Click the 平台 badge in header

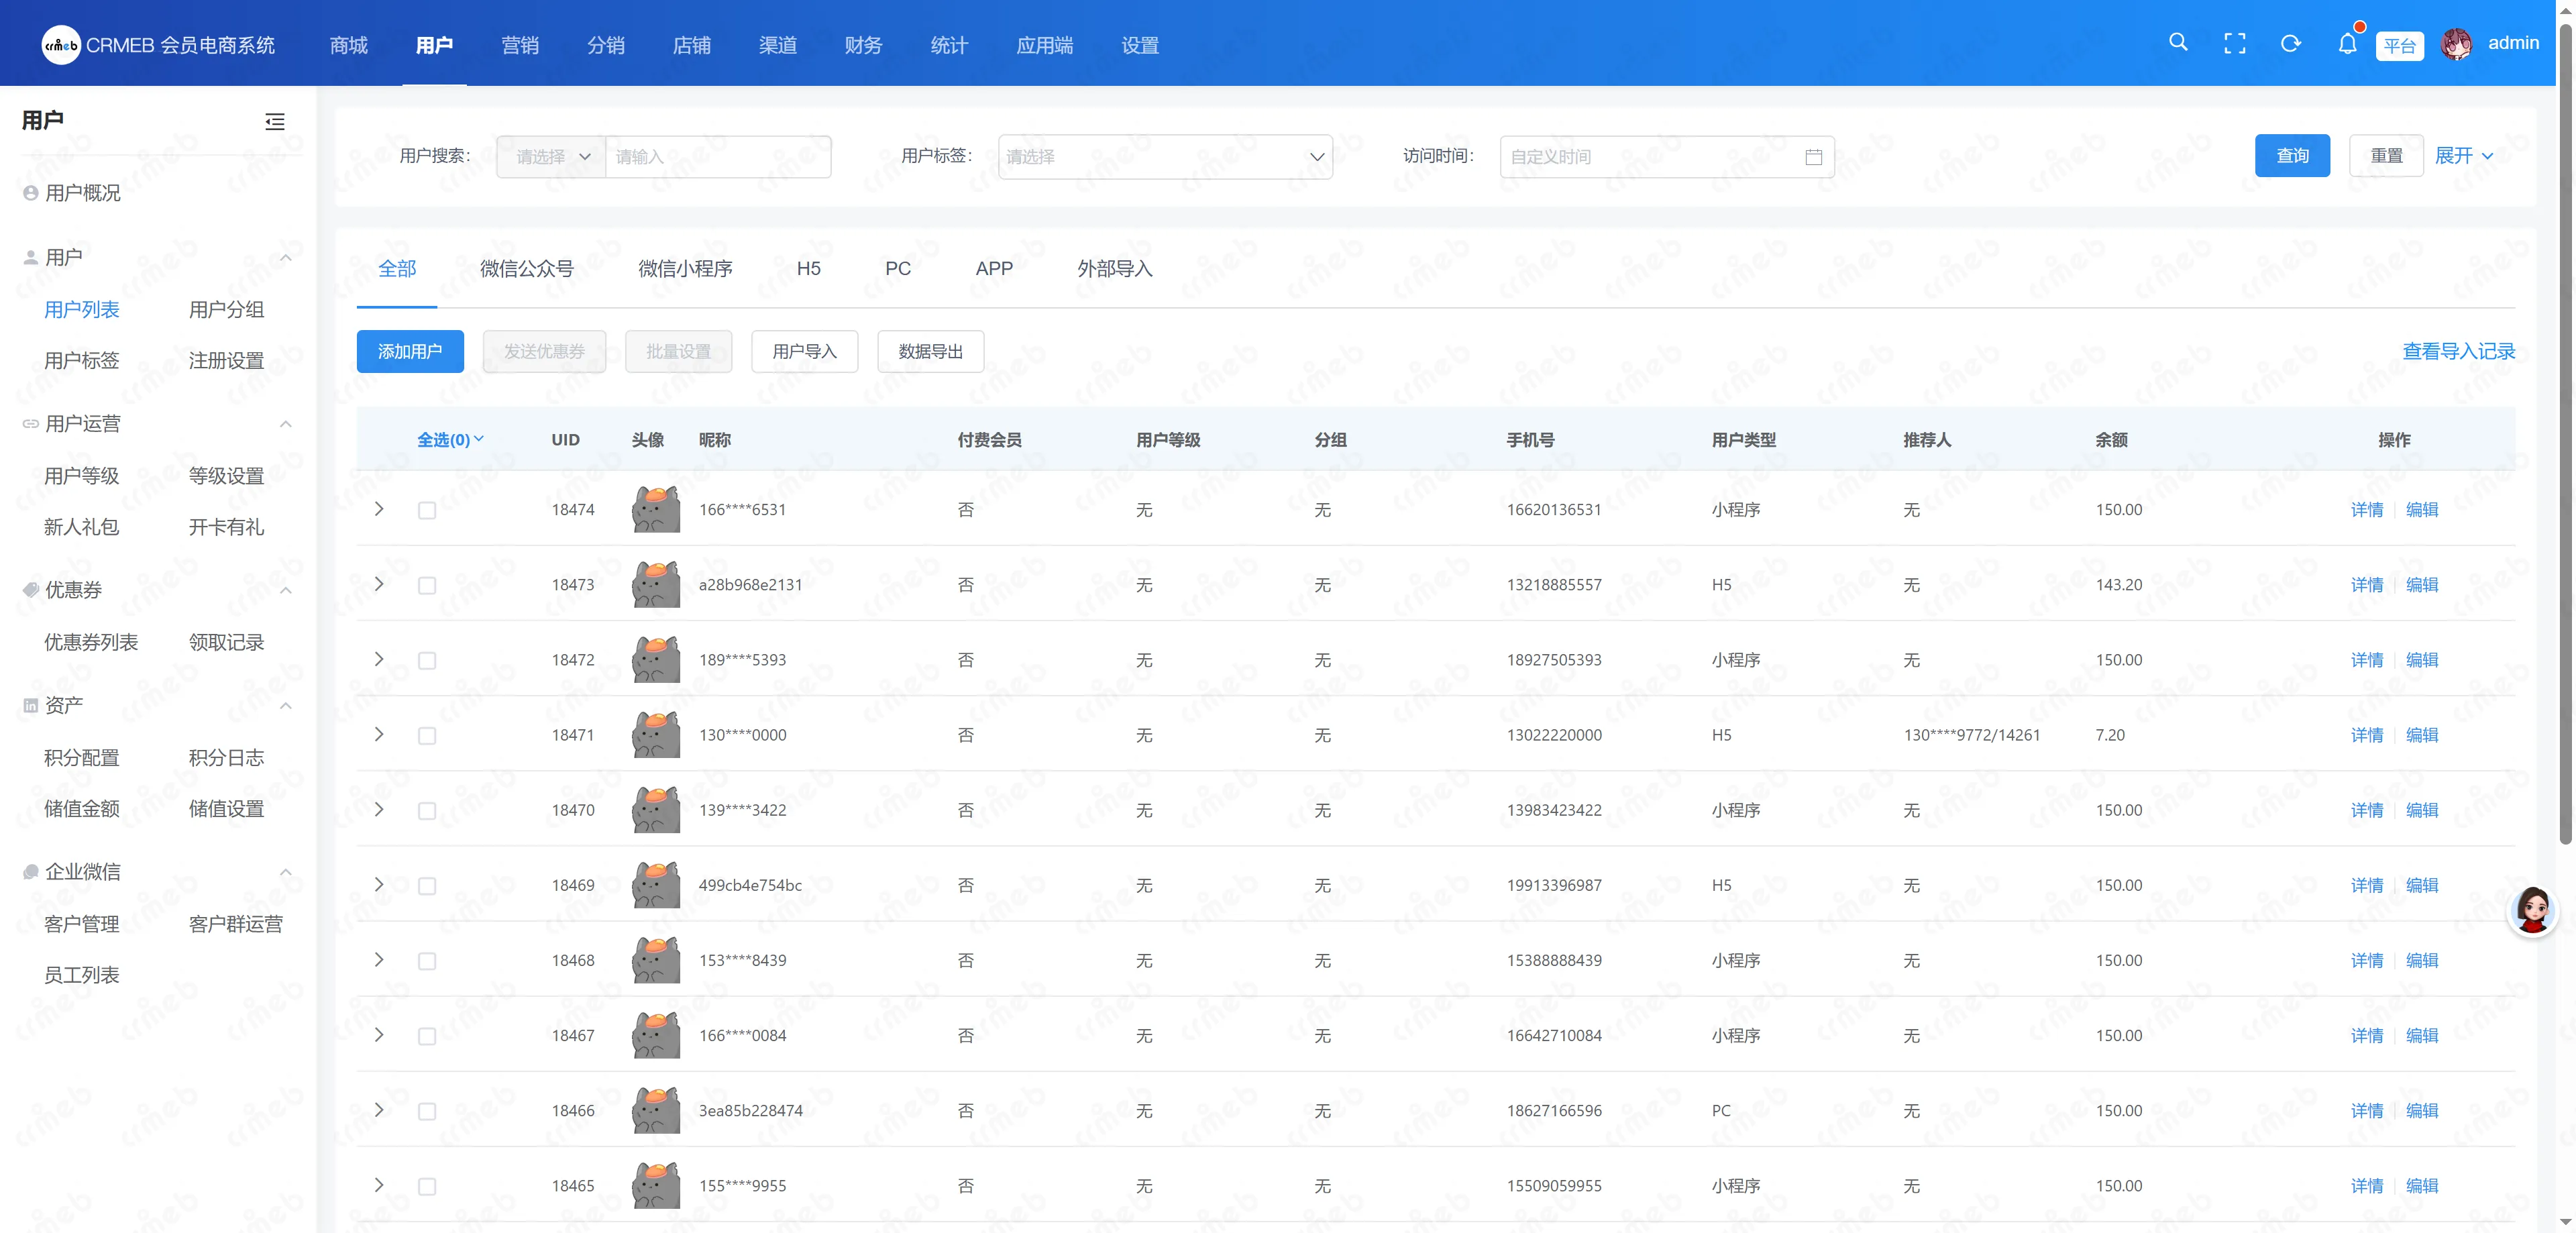pyautogui.click(x=2399, y=46)
